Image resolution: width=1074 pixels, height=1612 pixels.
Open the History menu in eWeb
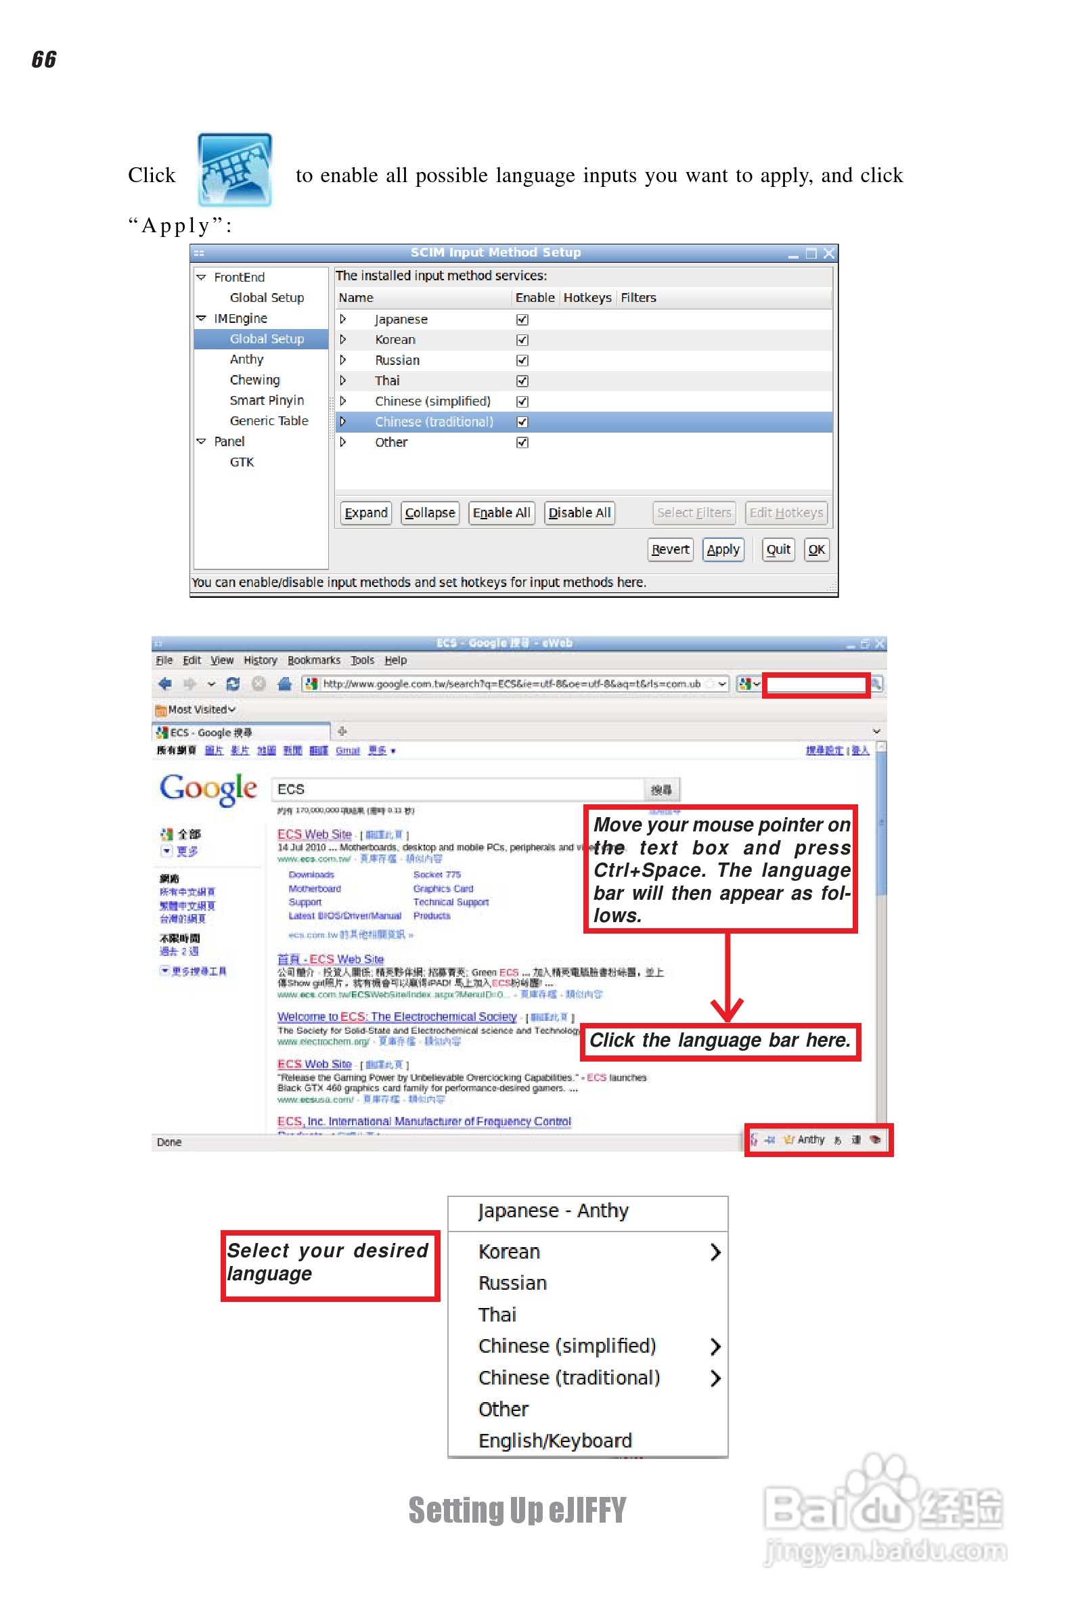tap(261, 660)
